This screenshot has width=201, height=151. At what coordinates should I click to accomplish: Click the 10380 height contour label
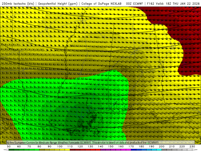pos(116,33)
